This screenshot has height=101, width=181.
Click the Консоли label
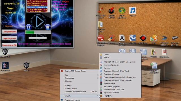pyautogui.click(x=9, y=26)
